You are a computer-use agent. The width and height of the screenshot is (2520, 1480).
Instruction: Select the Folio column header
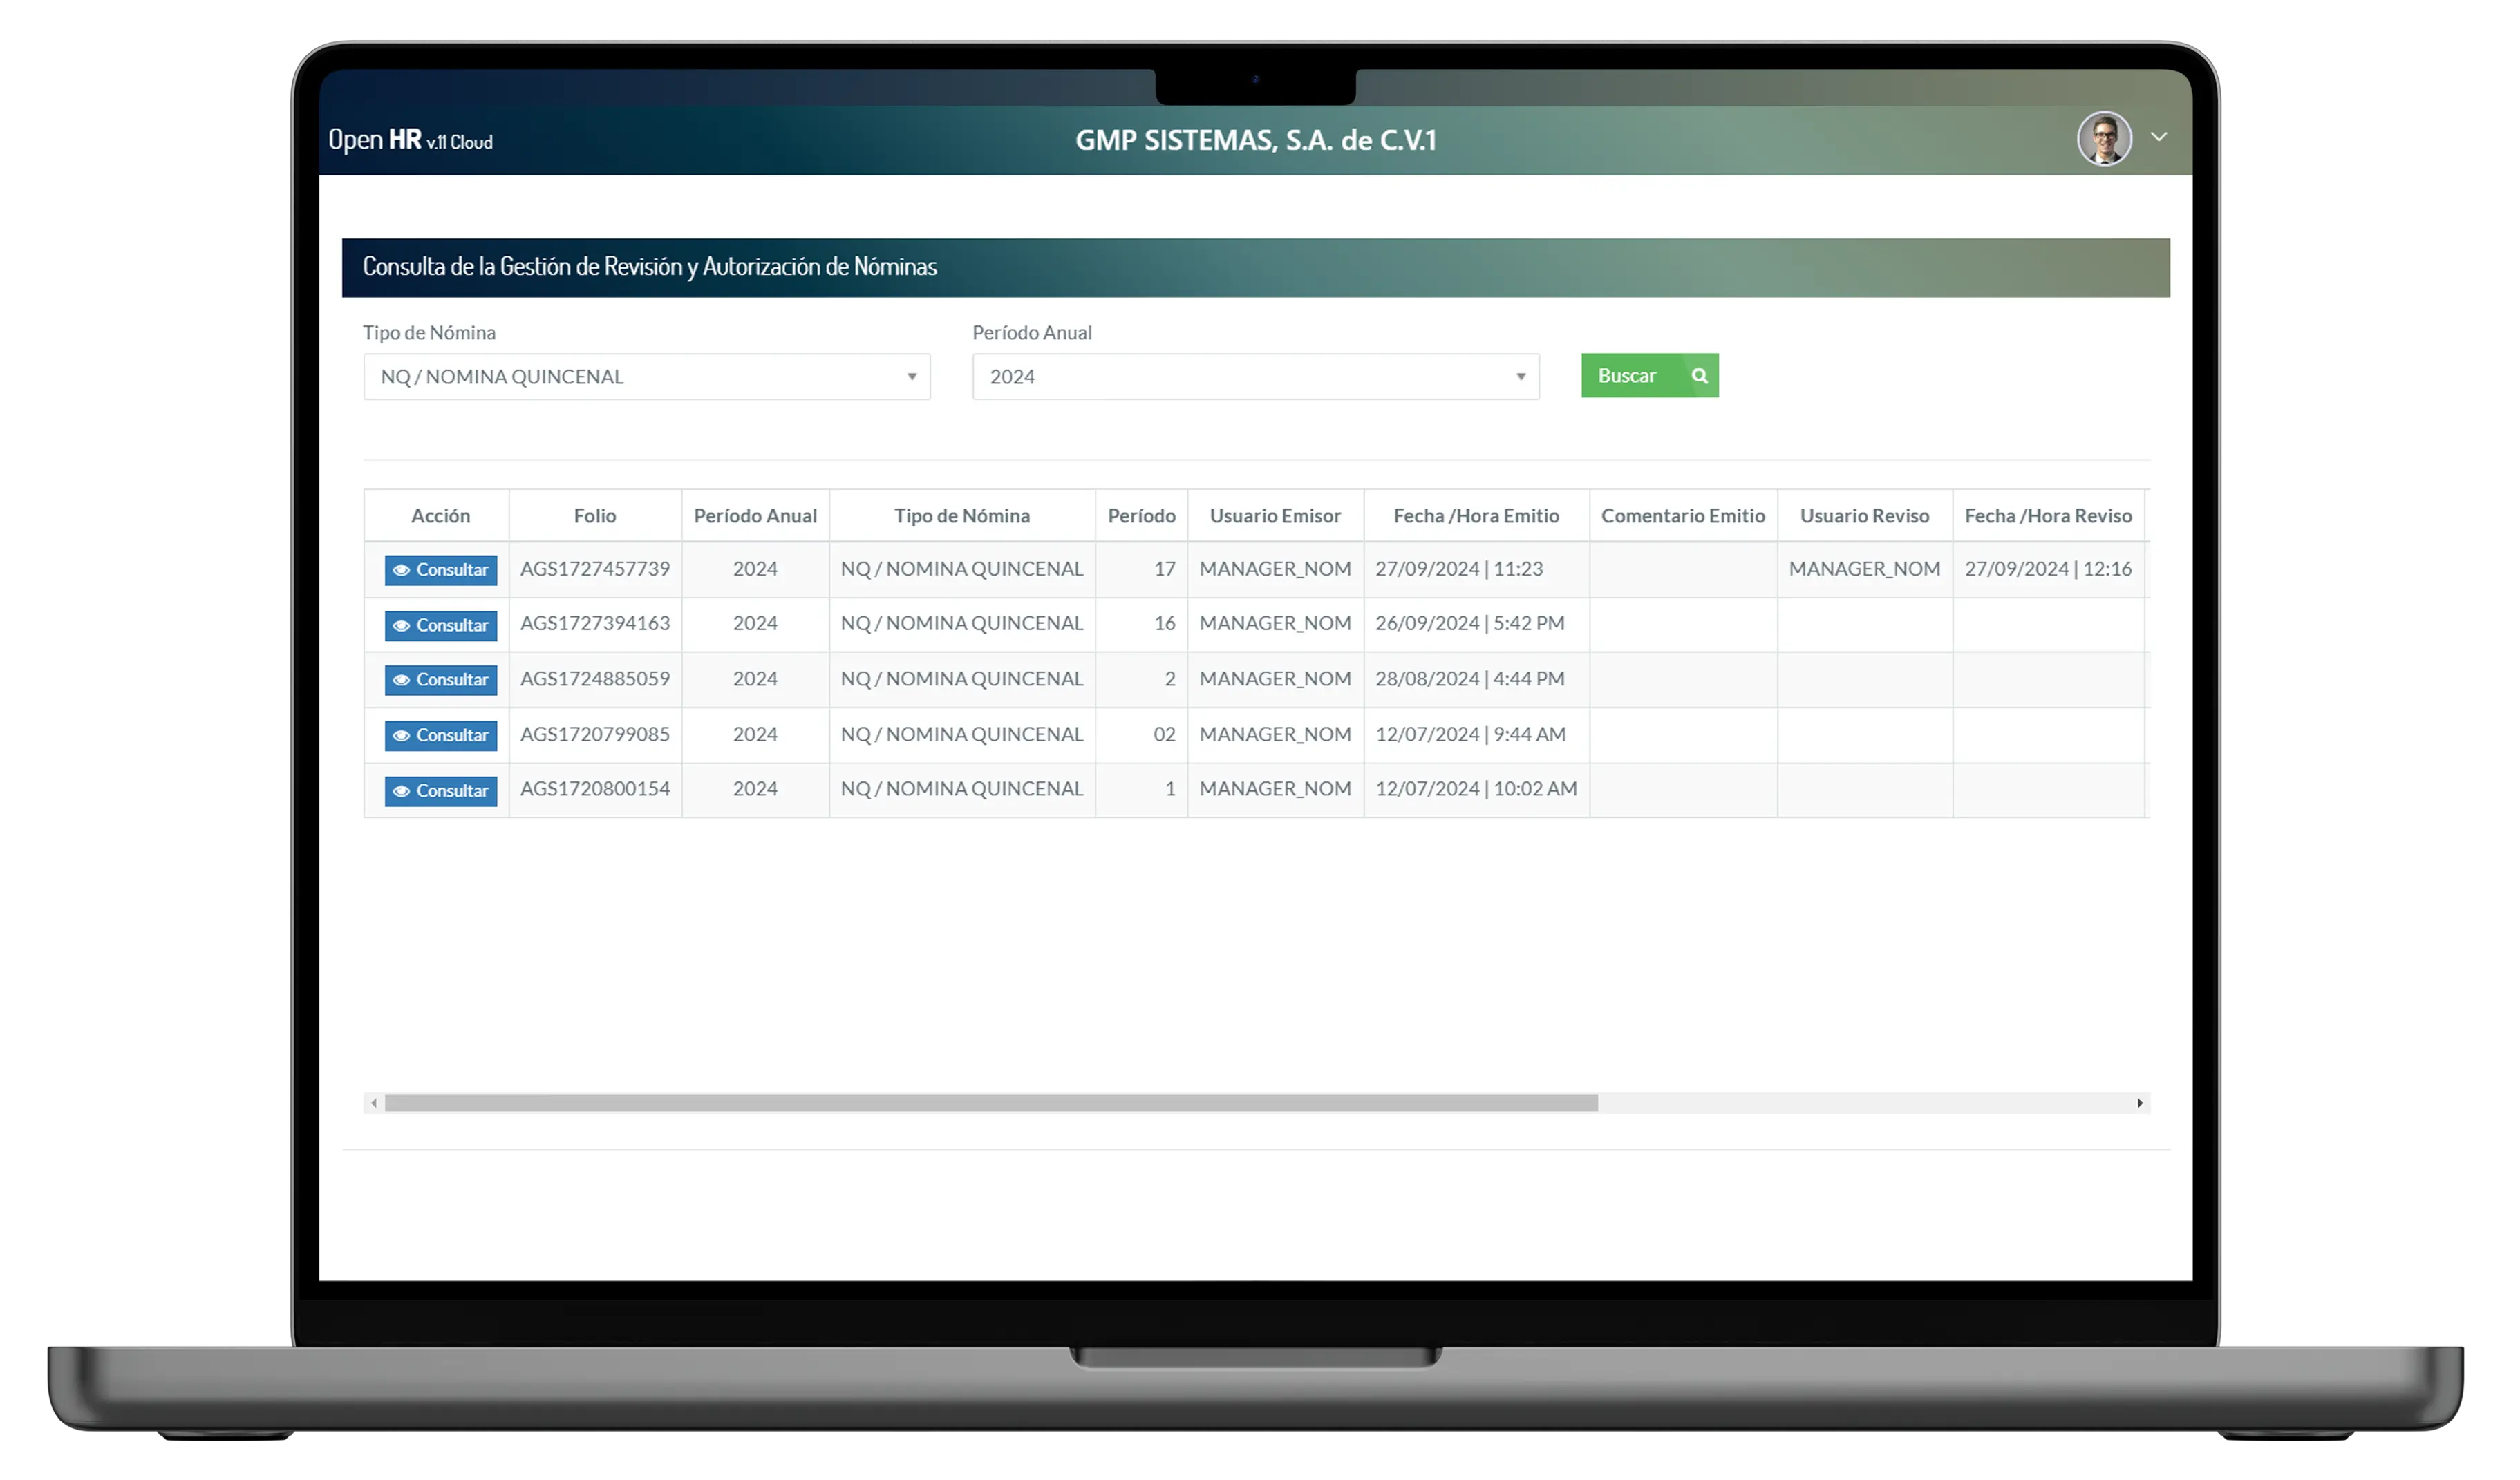(x=595, y=516)
